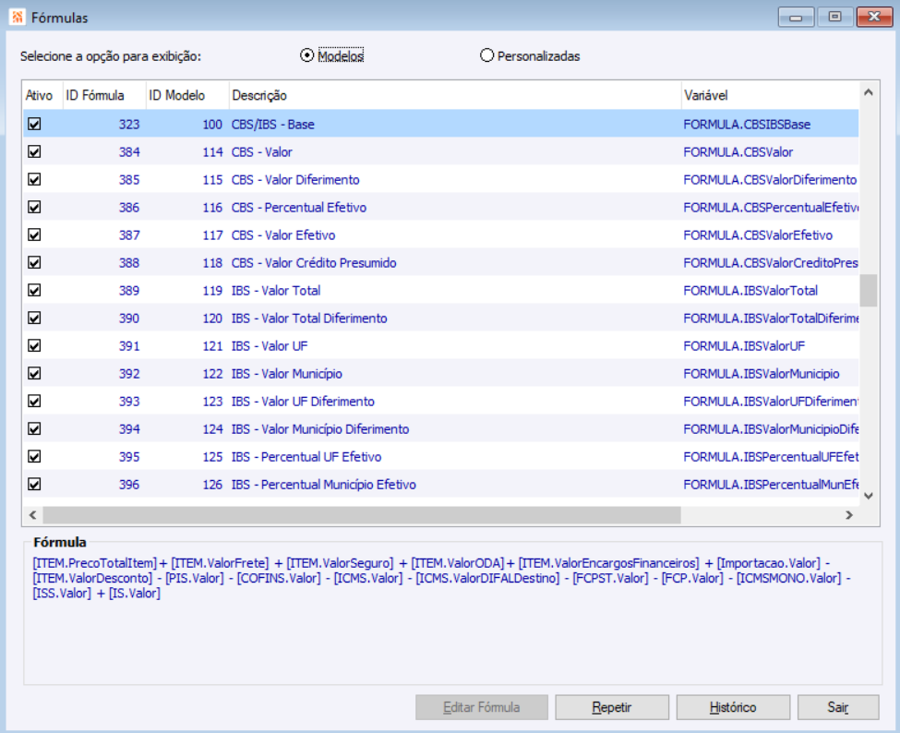Sort by the ID Modelo column header

187,95
